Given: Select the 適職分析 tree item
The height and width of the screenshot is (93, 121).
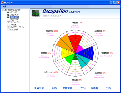Looking at the screenshot, I should (14, 17).
